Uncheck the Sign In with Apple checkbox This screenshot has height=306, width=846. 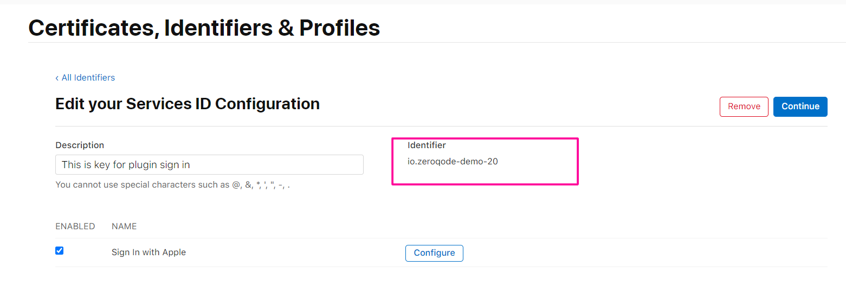tap(60, 250)
